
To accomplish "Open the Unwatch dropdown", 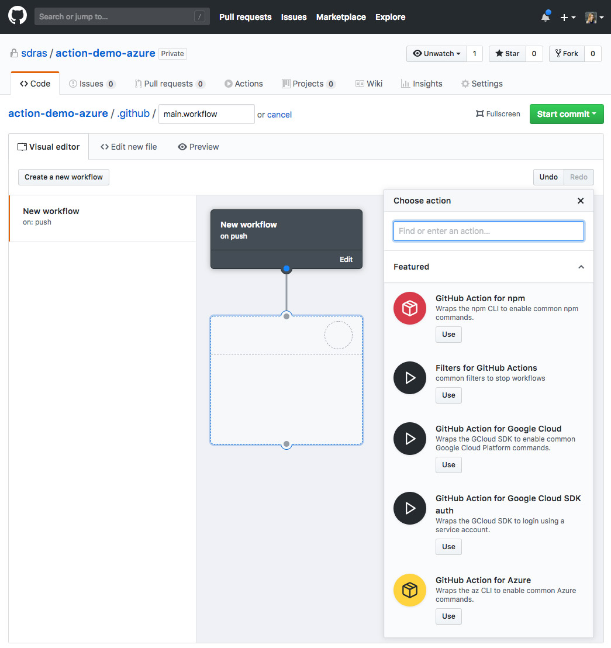I will click(437, 54).
